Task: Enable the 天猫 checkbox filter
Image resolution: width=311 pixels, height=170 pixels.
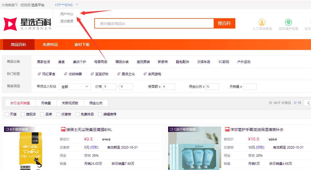Action: pos(7,114)
